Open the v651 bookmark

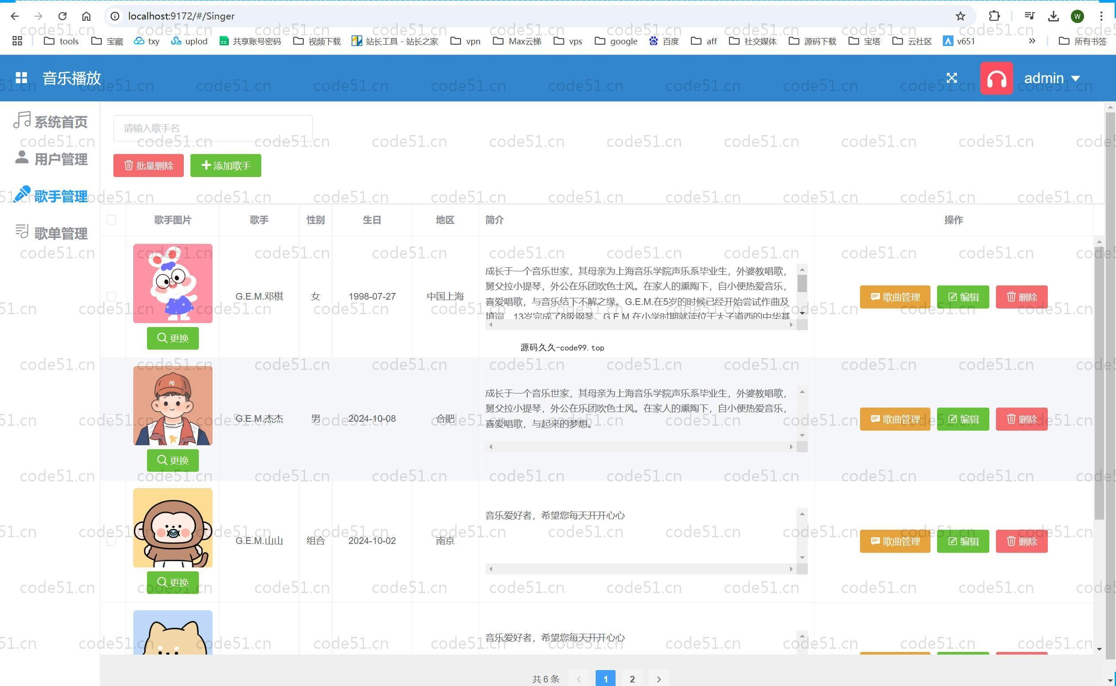tap(959, 41)
